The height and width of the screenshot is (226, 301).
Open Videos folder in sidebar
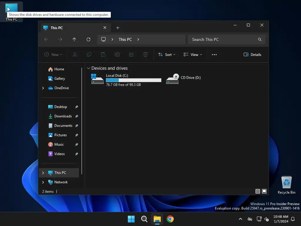pos(56,154)
